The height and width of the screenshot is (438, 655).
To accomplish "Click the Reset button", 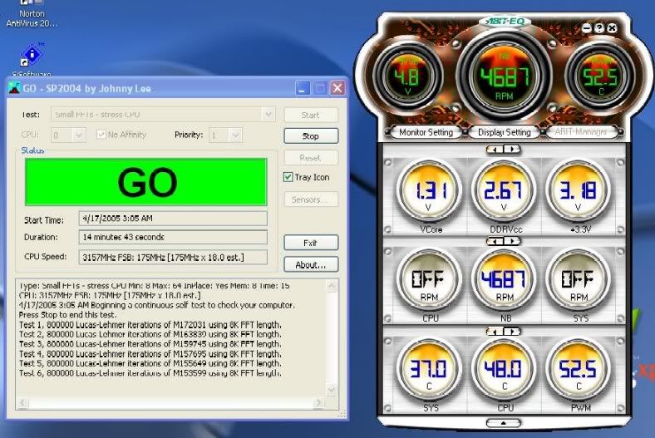I will click(x=310, y=158).
